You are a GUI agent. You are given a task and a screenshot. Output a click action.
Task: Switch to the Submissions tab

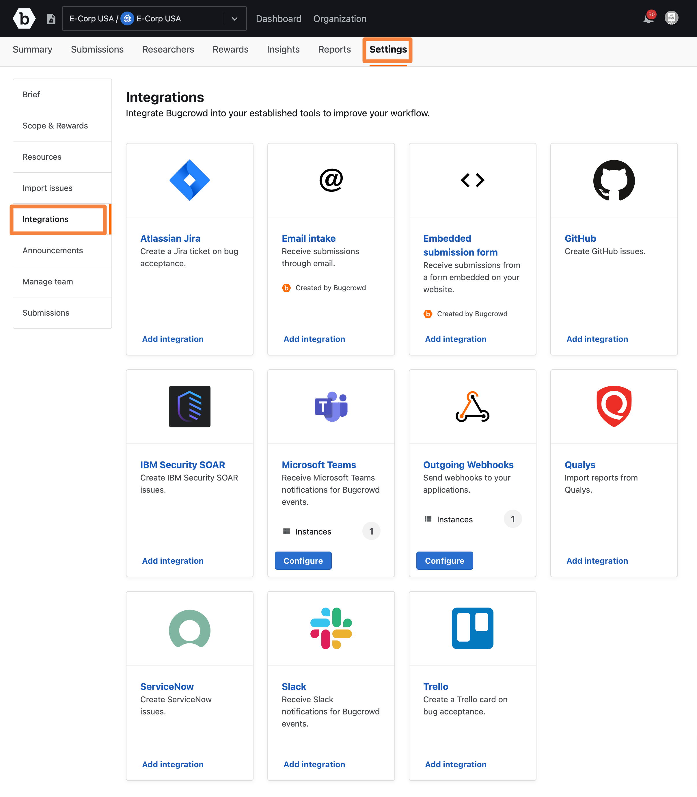(x=97, y=49)
